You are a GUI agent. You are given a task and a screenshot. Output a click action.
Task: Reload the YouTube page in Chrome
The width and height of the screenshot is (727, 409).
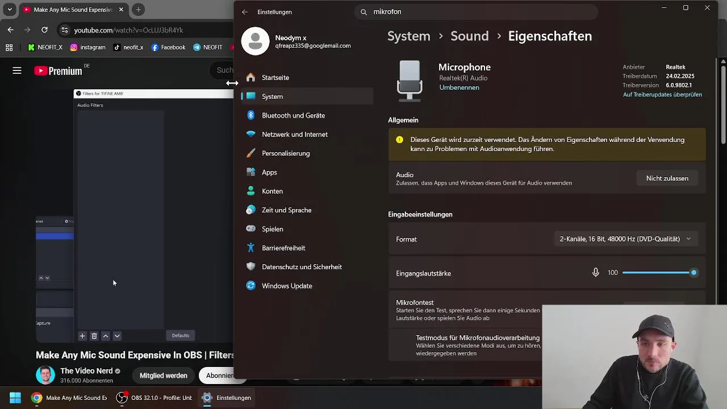coord(44,30)
